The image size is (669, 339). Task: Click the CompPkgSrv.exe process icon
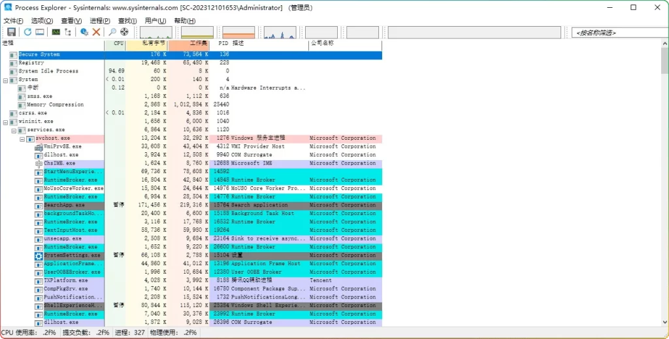point(39,289)
